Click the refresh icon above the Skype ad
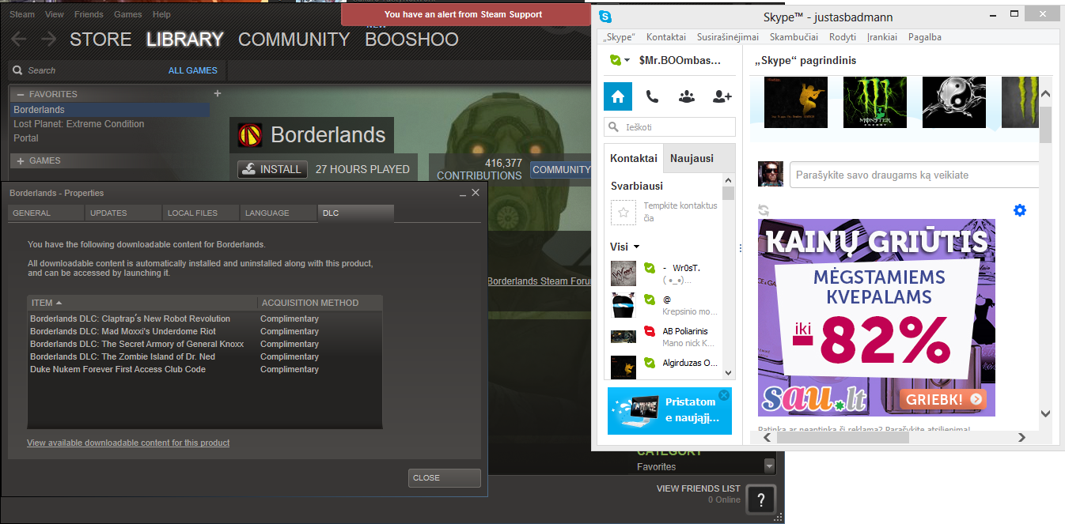 click(764, 210)
